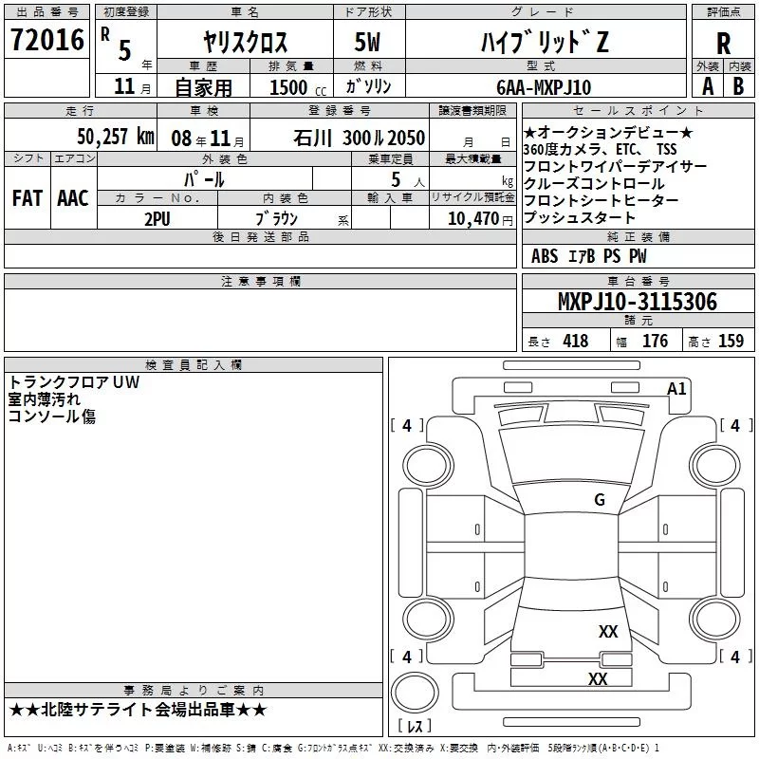Image resolution: width=759 pixels, height=759 pixels.
Task: Click door type value 5W
Action: [367, 42]
